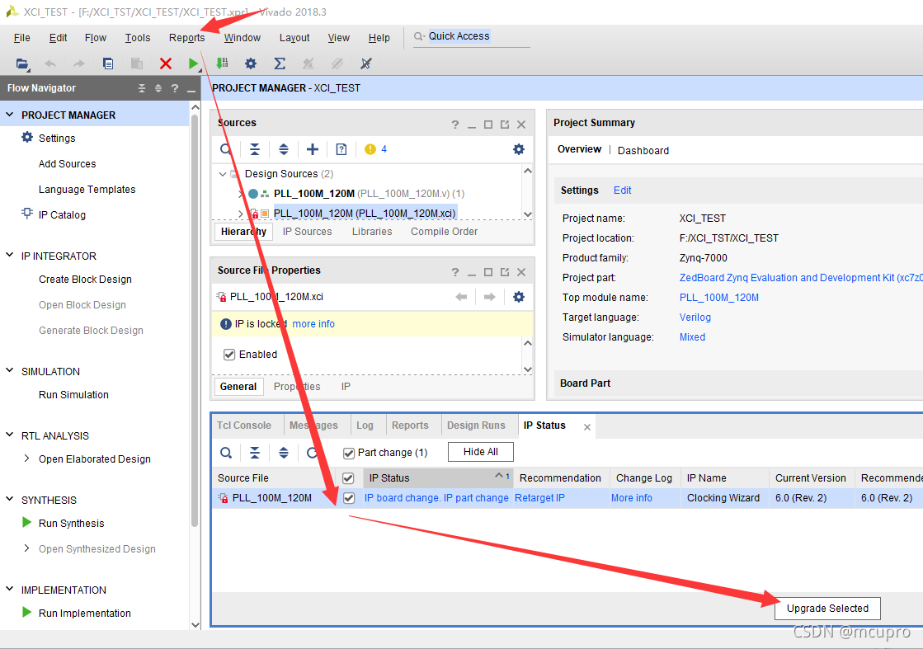Open IP Catalog in Flow Navigator
Screen dimensions: 923x649
point(62,214)
